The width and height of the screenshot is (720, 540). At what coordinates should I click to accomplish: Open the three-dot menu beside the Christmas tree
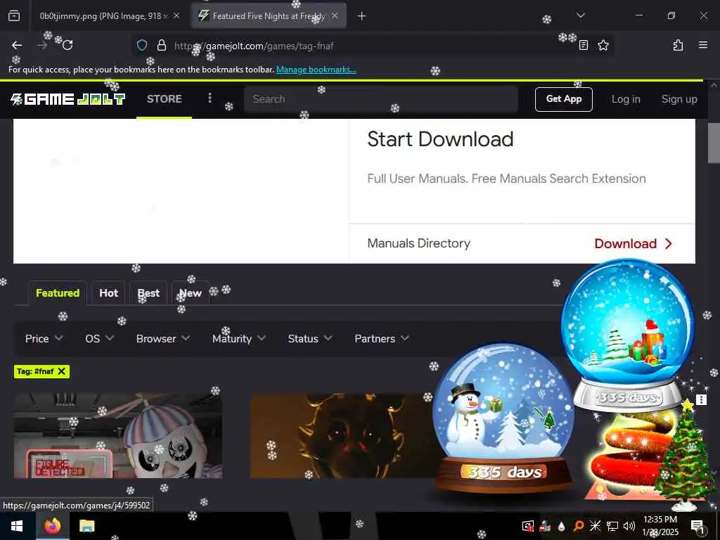pos(701,399)
